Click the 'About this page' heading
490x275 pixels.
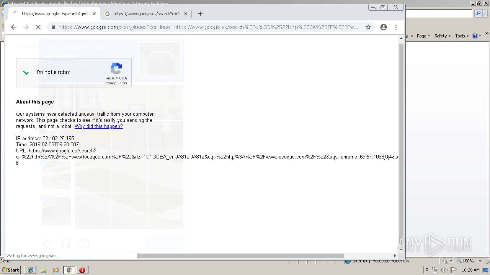point(35,102)
